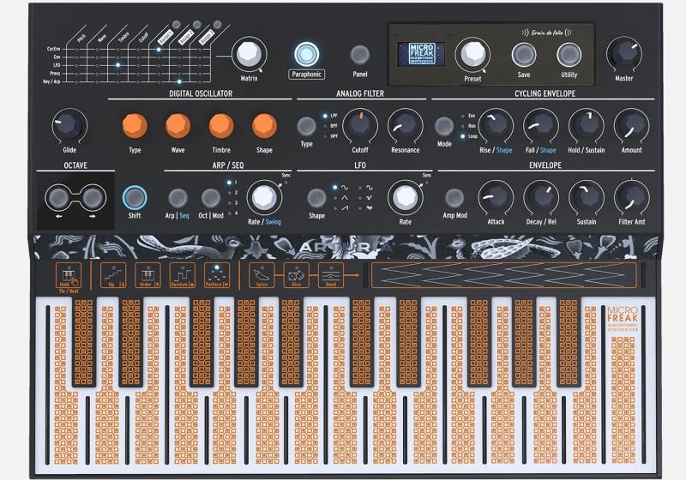Adjust the cycling envelope Amount knob
The width and height of the screenshot is (686, 480).
click(631, 126)
